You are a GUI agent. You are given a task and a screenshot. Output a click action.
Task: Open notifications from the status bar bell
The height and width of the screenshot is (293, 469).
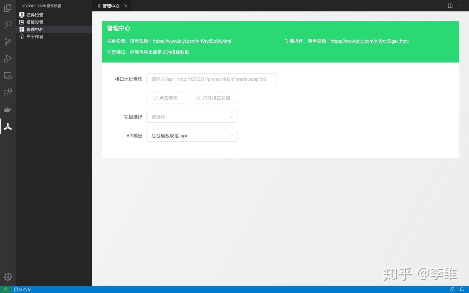click(x=462, y=289)
